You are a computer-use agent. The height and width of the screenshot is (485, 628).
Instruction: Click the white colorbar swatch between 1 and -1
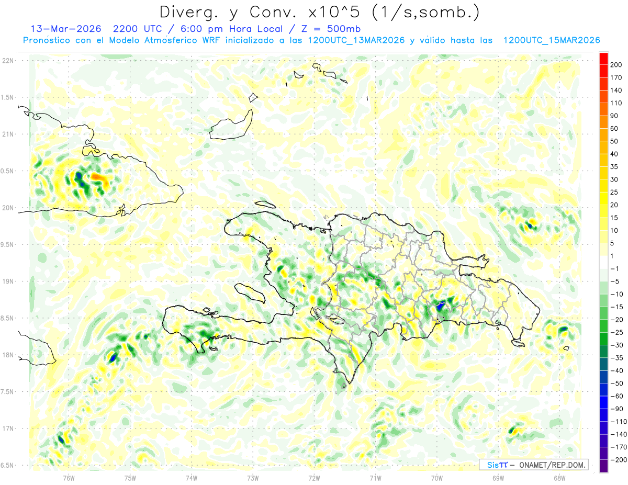[604, 262]
